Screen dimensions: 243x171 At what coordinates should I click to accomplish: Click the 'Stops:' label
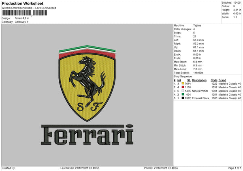(177, 33)
